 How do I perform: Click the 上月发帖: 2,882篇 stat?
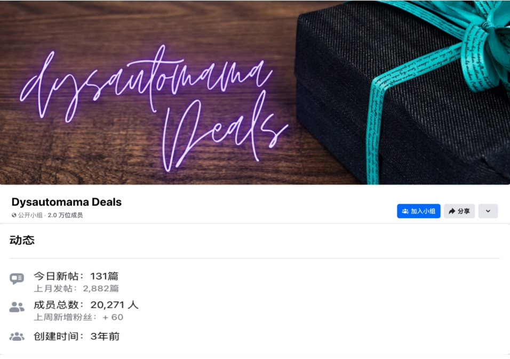pyautogui.click(x=76, y=289)
